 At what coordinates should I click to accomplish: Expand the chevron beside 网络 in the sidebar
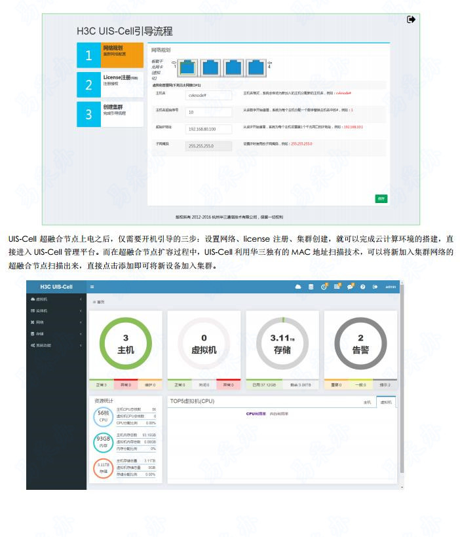click(x=81, y=322)
